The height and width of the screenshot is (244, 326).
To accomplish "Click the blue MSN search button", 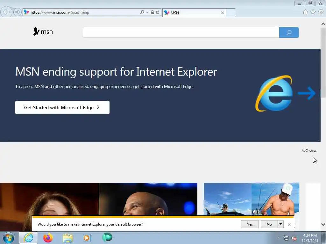I will point(289,32).
